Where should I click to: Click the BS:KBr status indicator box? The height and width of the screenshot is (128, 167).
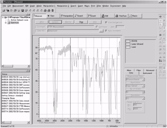coord(128,41)
